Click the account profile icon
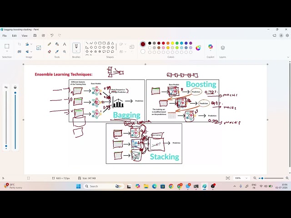291x218 pixels. (x=281, y=35)
